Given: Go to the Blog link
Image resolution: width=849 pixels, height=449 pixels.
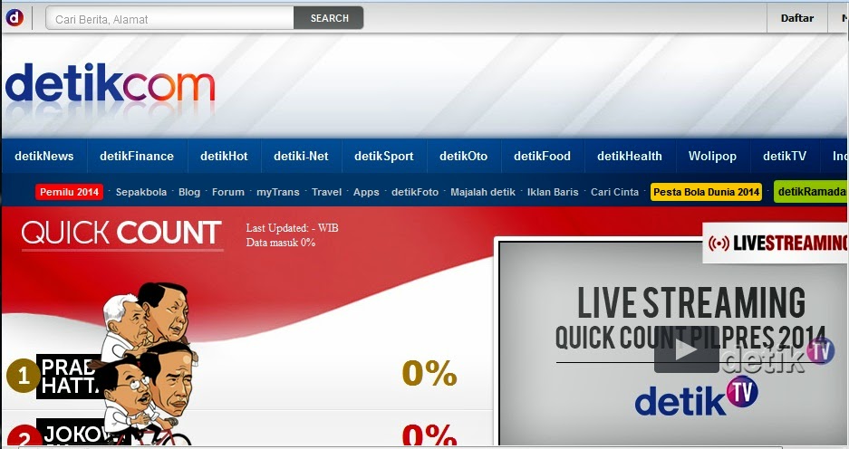Looking at the screenshot, I should click(189, 192).
